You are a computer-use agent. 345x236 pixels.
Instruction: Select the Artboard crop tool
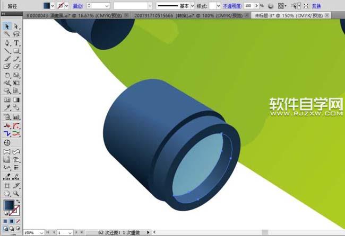(7, 186)
